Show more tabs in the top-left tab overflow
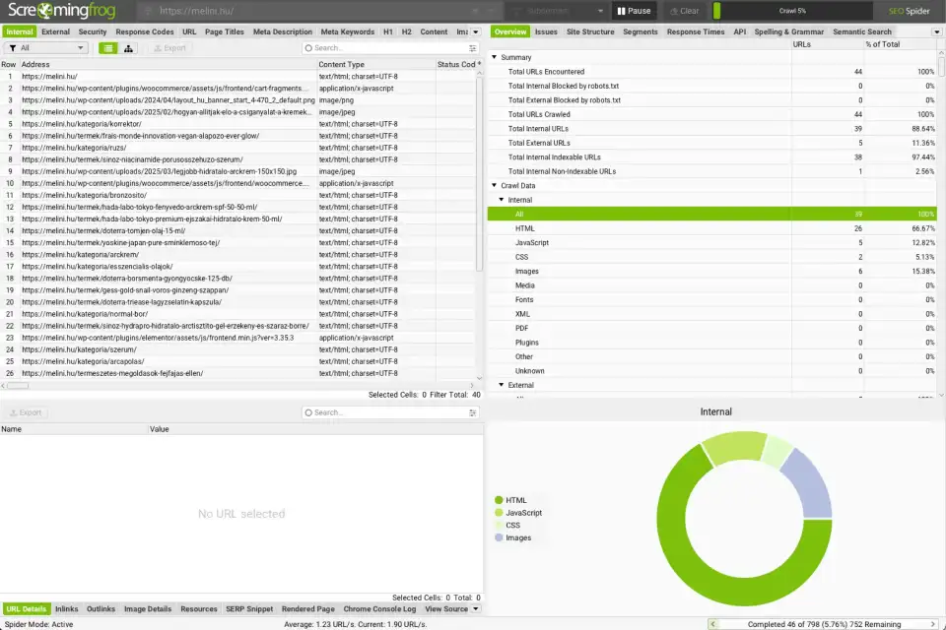The width and height of the screenshot is (946, 630). pyautogui.click(x=476, y=31)
